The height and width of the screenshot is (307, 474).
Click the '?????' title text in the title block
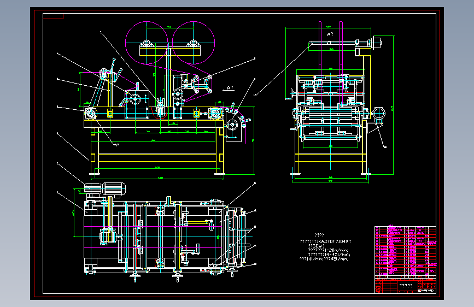coord(406,286)
